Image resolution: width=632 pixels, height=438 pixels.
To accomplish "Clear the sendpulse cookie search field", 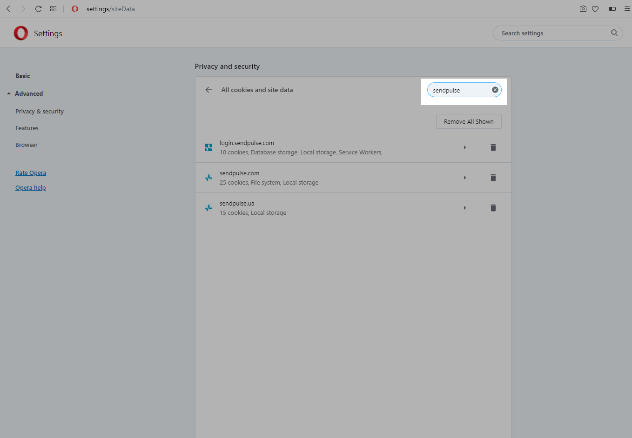I will [495, 90].
